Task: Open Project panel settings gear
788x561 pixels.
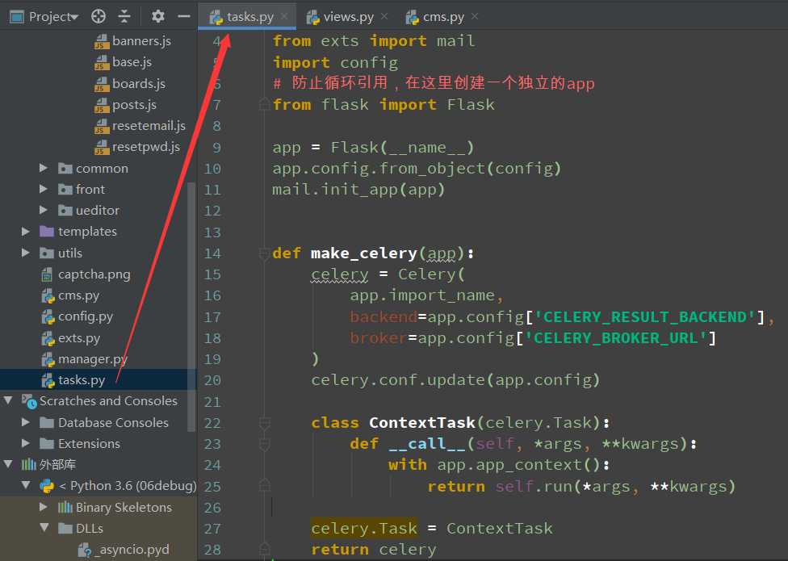Action: tap(157, 17)
